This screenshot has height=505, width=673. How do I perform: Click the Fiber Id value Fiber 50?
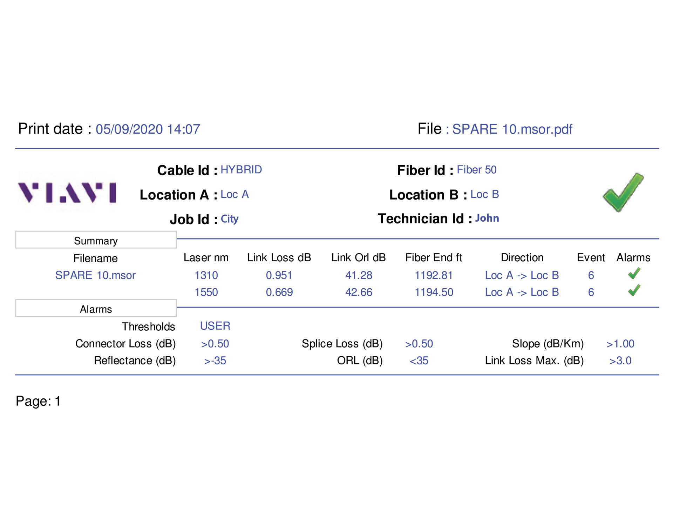coord(476,170)
